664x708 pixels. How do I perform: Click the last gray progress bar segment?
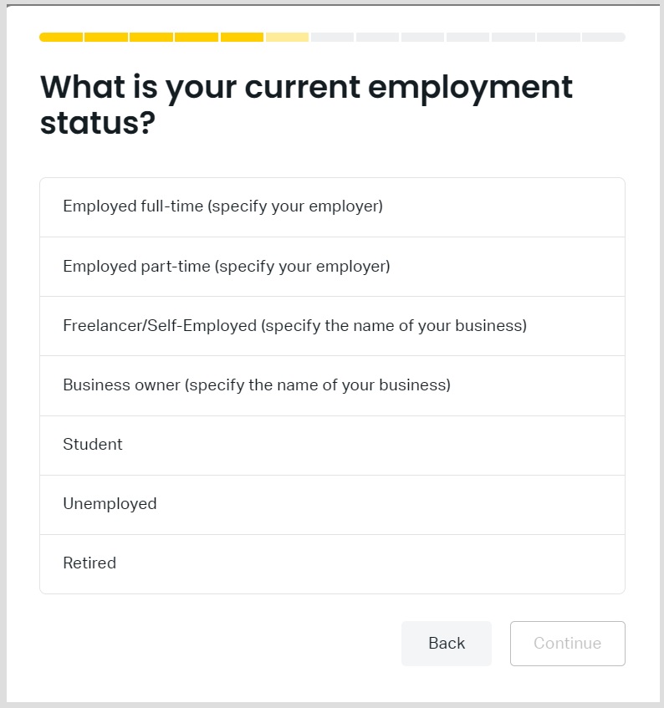pyautogui.click(x=604, y=37)
